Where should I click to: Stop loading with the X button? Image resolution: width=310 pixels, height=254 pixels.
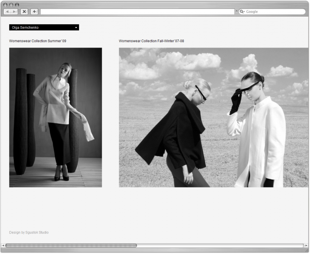(x=24, y=12)
